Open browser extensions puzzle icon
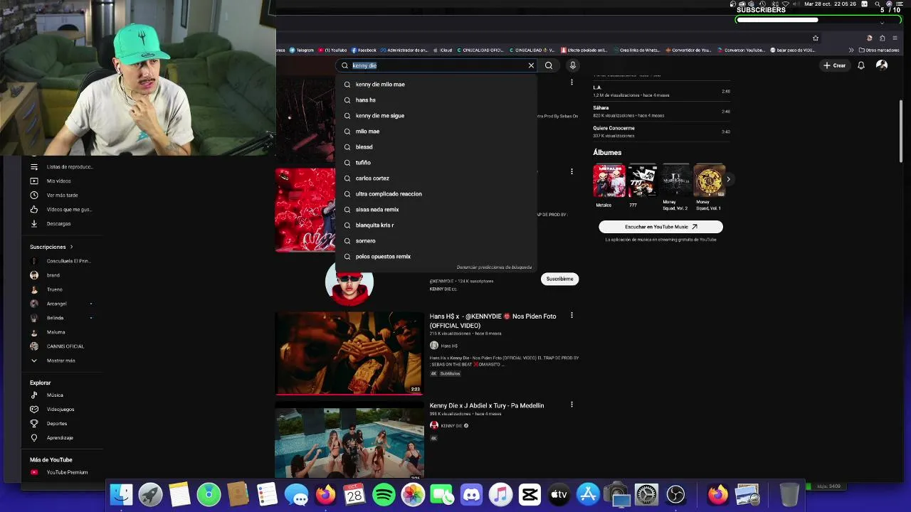 (x=883, y=38)
